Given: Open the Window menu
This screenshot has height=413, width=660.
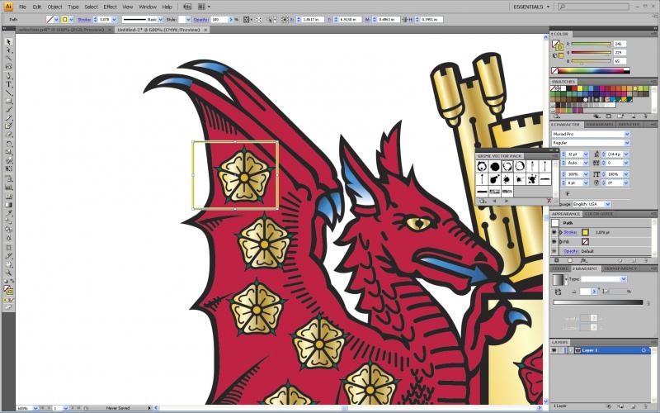Looking at the screenshot, I should coord(148,7).
